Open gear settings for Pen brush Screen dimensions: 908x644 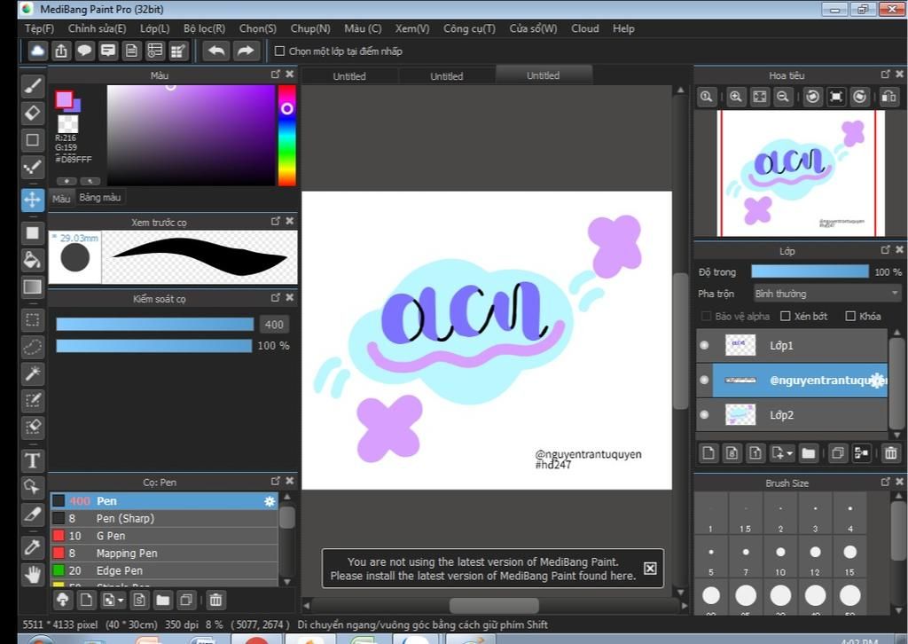270,501
